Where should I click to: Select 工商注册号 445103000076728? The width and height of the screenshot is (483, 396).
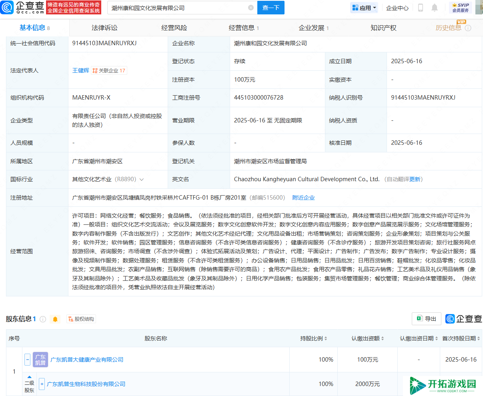click(x=259, y=98)
